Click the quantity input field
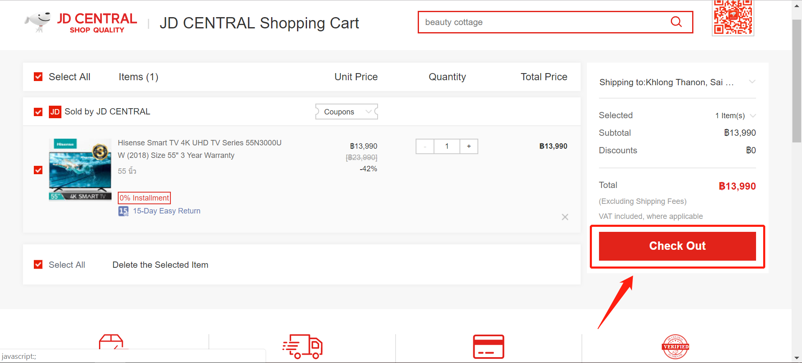Image resolution: width=802 pixels, height=363 pixels. pyautogui.click(x=447, y=146)
